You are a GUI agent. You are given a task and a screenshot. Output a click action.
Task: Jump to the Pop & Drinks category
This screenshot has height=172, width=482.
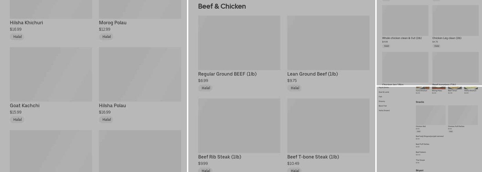384,87
